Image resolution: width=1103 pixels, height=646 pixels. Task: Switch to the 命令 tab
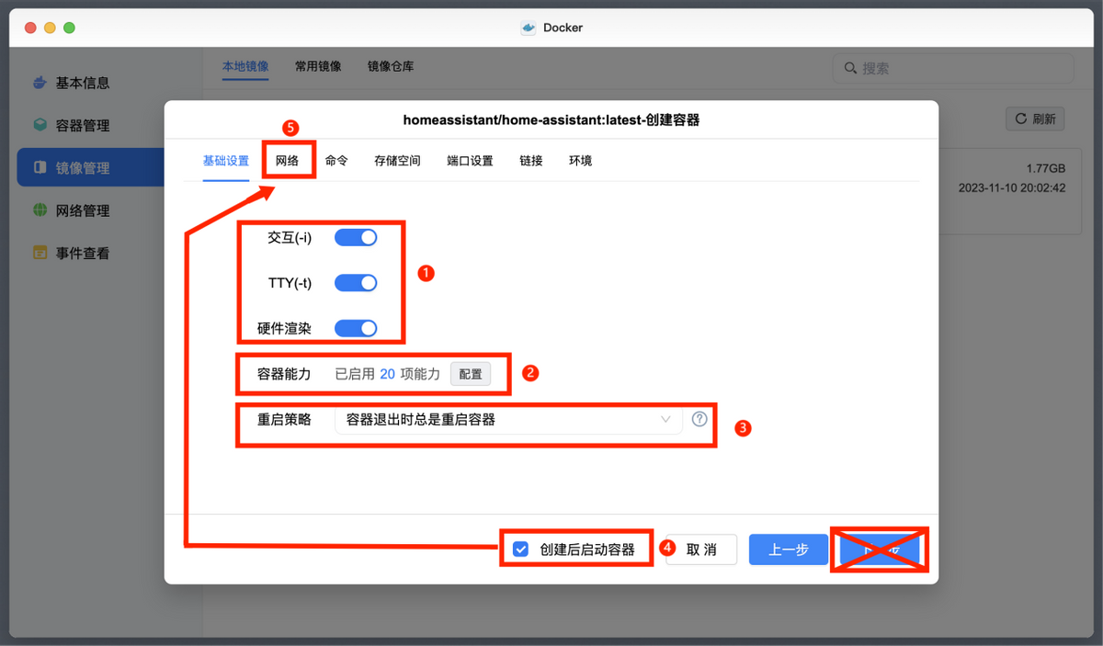click(336, 161)
